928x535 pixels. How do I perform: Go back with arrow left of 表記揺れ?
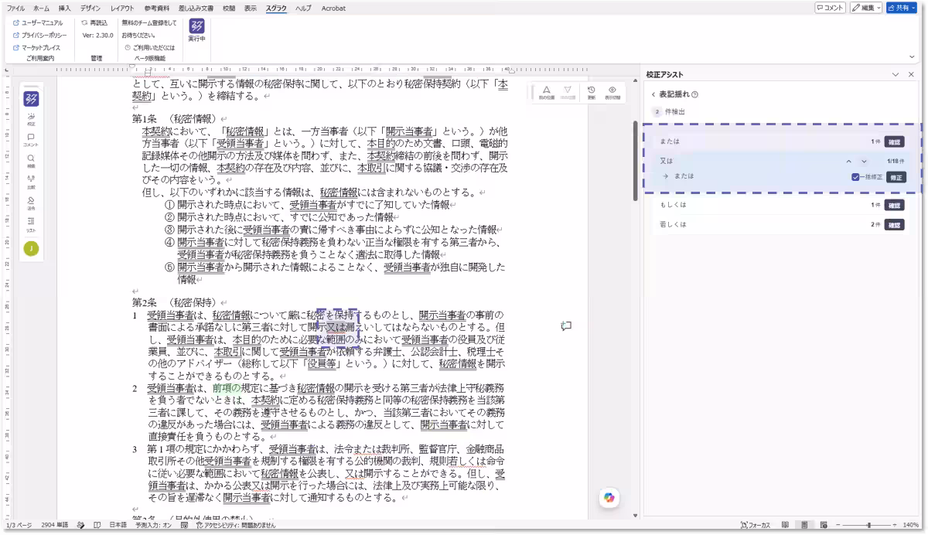(x=653, y=94)
